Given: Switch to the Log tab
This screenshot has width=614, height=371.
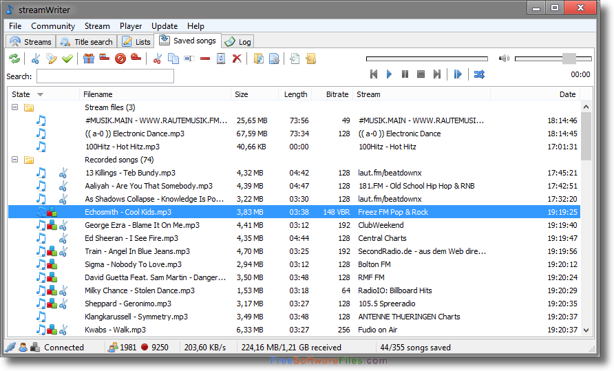Looking at the screenshot, I should tap(238, 41).
